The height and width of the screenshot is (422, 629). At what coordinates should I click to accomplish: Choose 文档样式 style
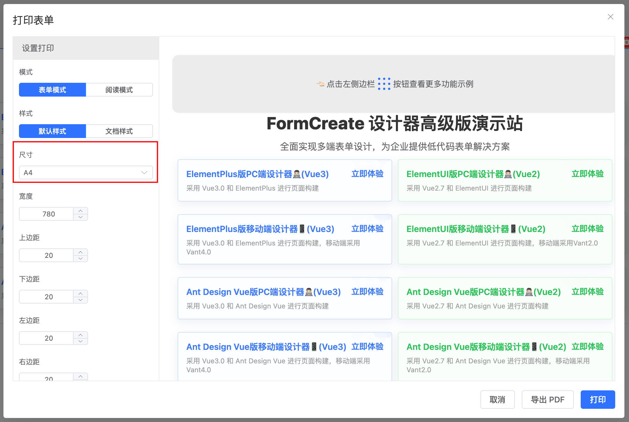[x=119, y=131]
